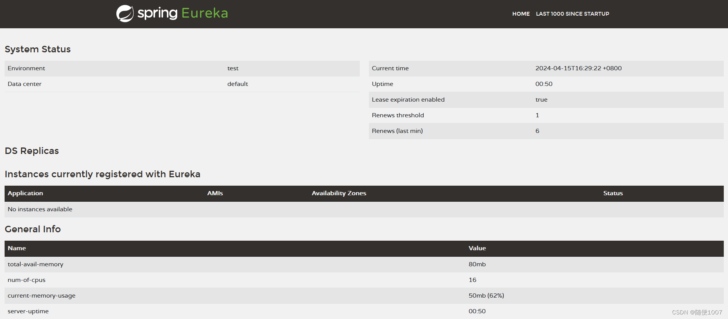Select the Renews last min value 6
Viewport: 728px width, 319px height.
(x=537, y=131)
